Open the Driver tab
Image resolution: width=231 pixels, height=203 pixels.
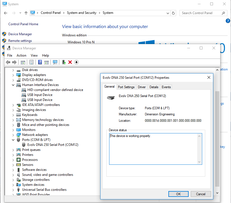tap(142, 87)
